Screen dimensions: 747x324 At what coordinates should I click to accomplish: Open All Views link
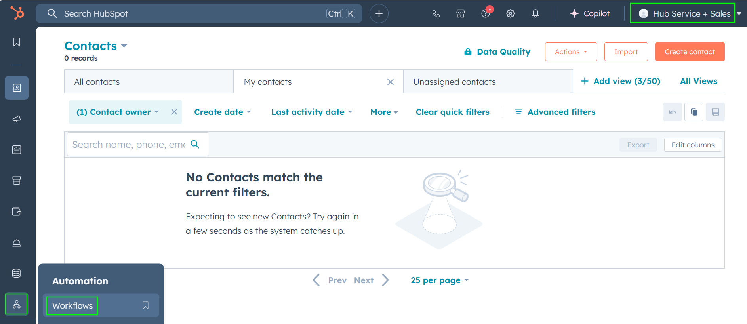(x=699, y=81)
